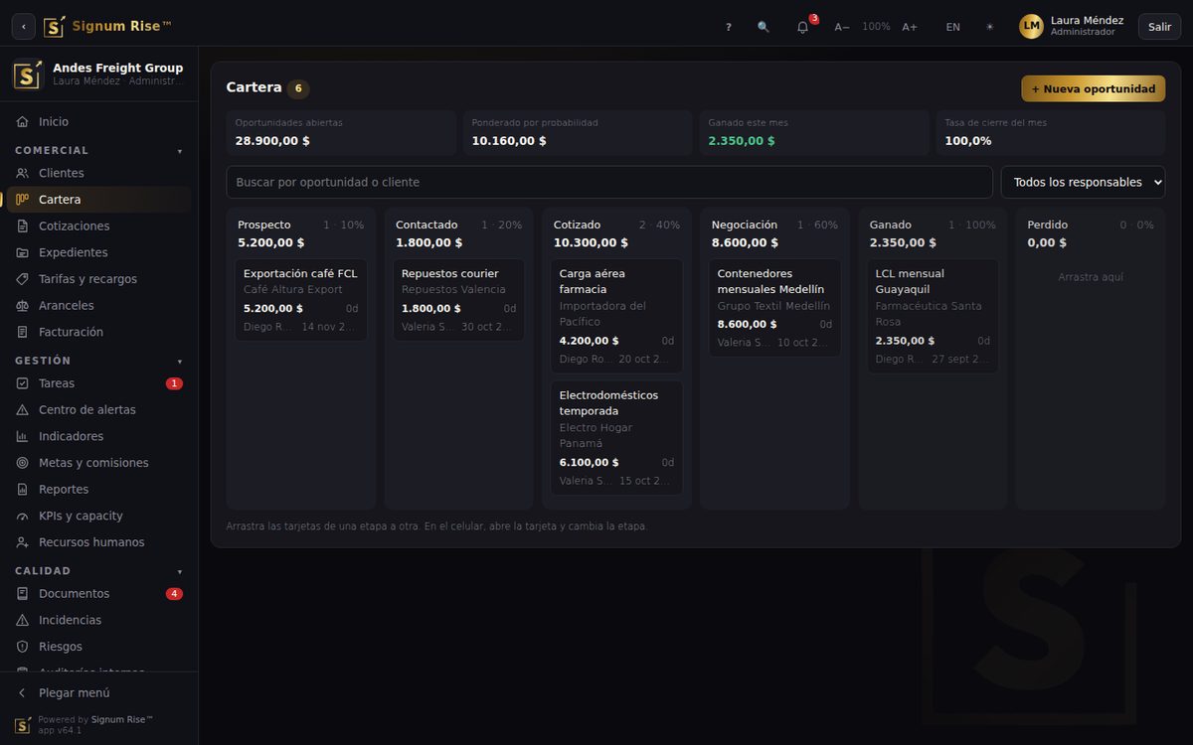The width and height of the screenshot is (1193, 745).
Task: Open the LCL mensual Guayaquil card
Action: pos(933,316)
